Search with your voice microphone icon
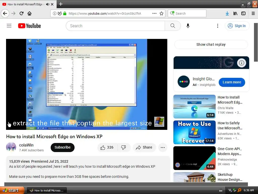The image size is (258, 194). tap(188, 26)
